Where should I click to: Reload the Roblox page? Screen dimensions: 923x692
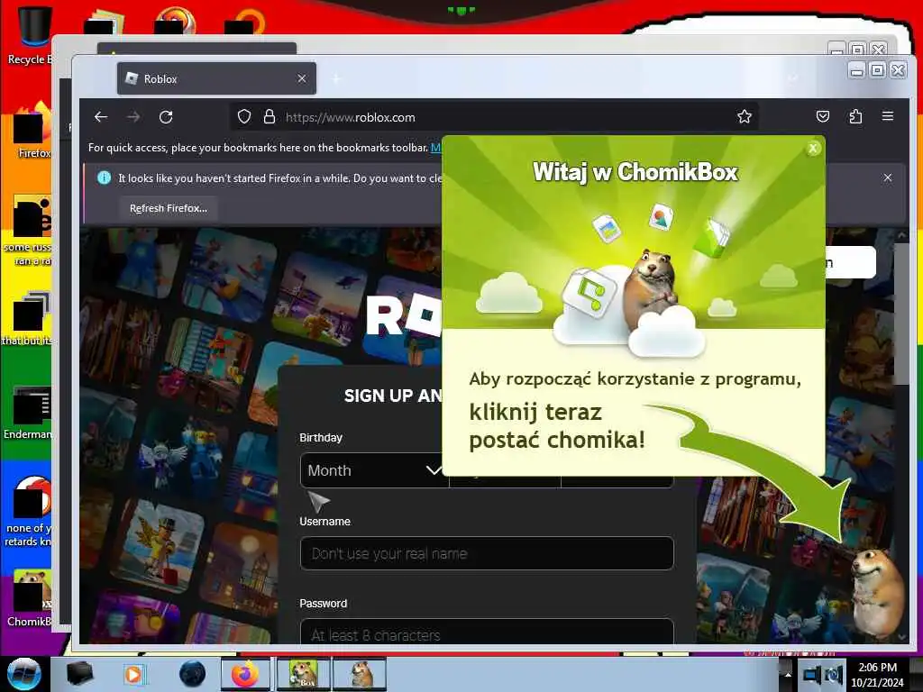tap(166, 117)
